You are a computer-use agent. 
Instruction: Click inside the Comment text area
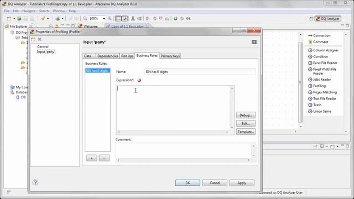click(184, 150)
